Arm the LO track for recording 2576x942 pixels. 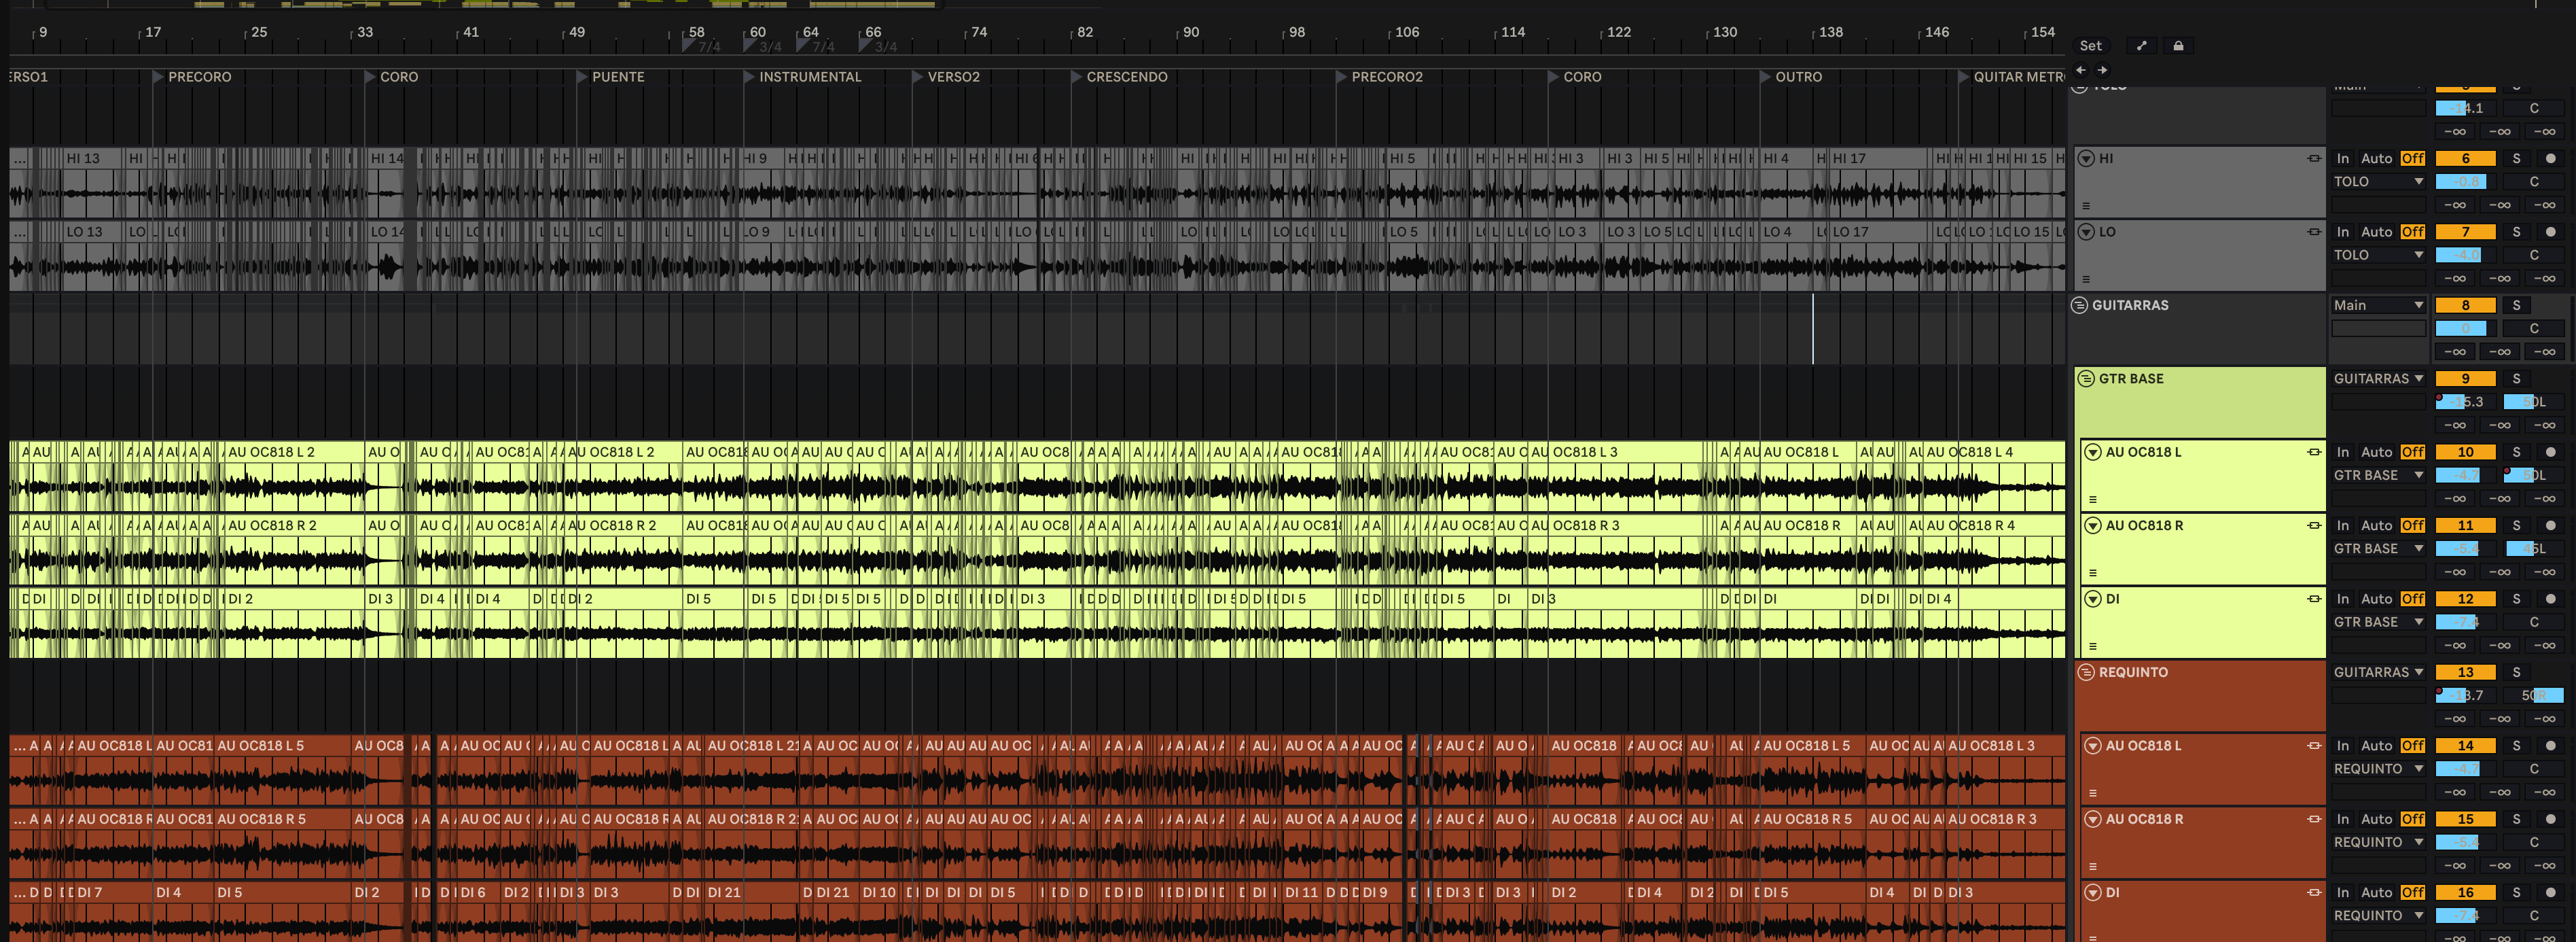click(2550, 232)
